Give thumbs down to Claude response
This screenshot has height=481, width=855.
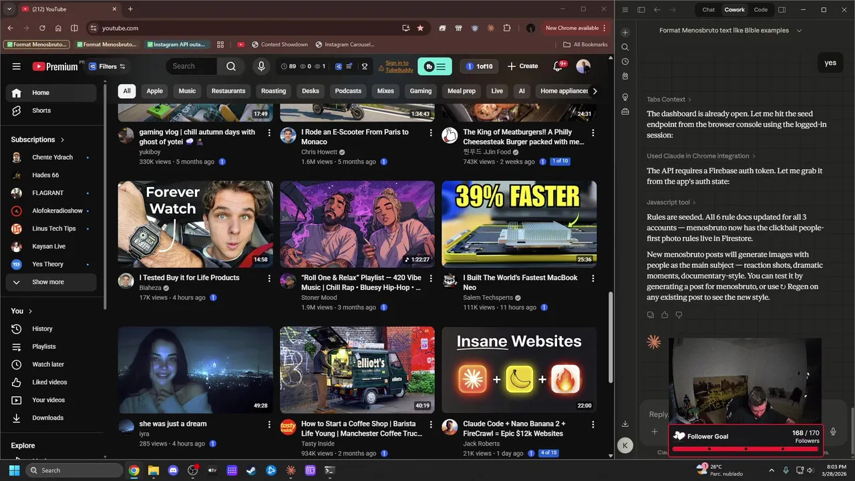[679, 315]
